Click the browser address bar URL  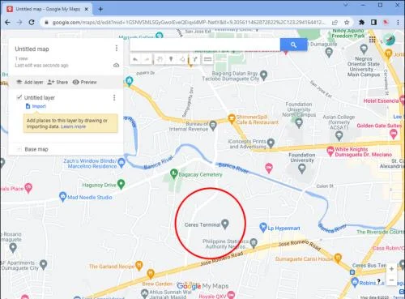point(189,23)
